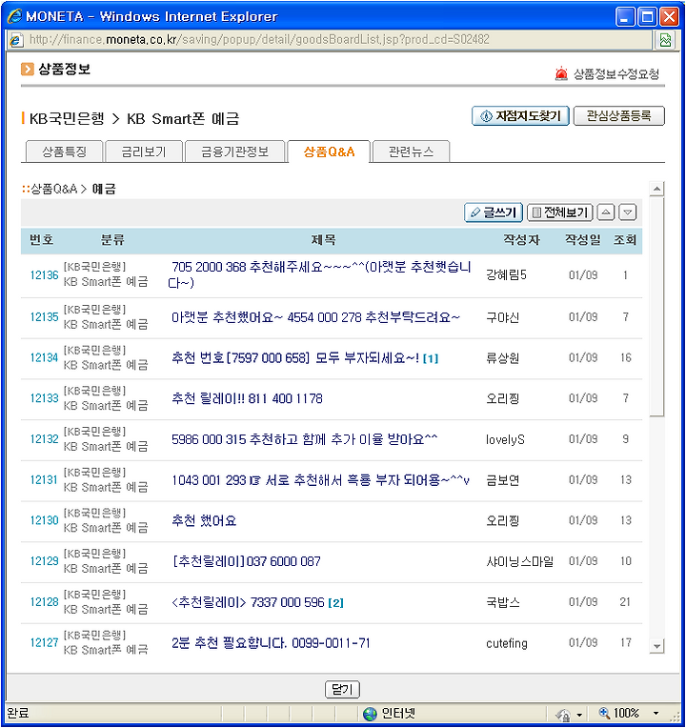This screenshot has width=686, height=728.
Task: Open post 705 2000 368 추천해주세요
Action: (319, 274)
